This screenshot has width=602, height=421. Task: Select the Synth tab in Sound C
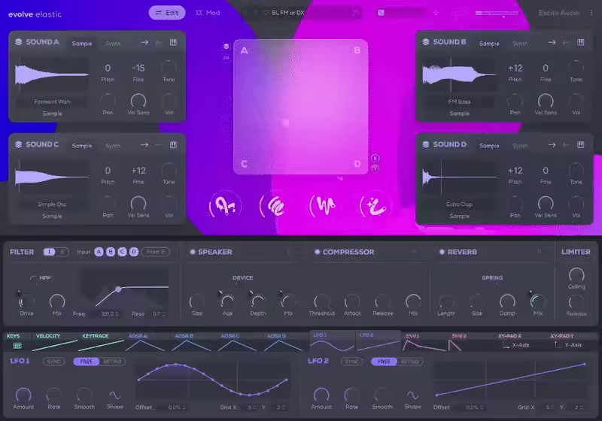[x=113, y=145]
